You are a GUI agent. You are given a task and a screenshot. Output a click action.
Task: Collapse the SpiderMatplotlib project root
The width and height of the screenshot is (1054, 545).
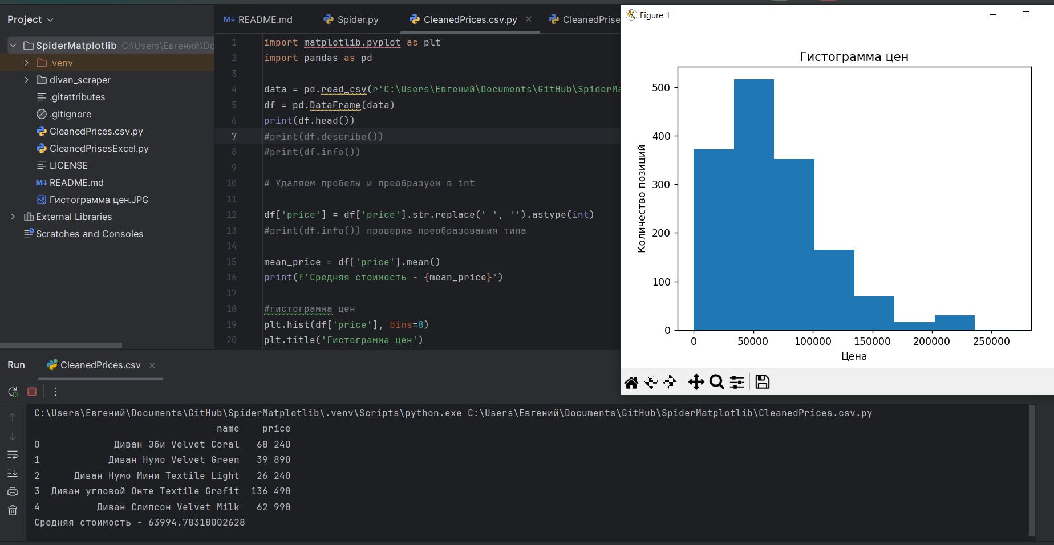[13, 46]
